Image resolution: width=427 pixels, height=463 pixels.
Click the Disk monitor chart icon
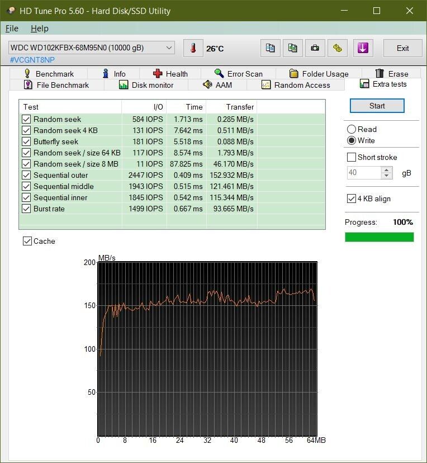[x=124, y=85]
